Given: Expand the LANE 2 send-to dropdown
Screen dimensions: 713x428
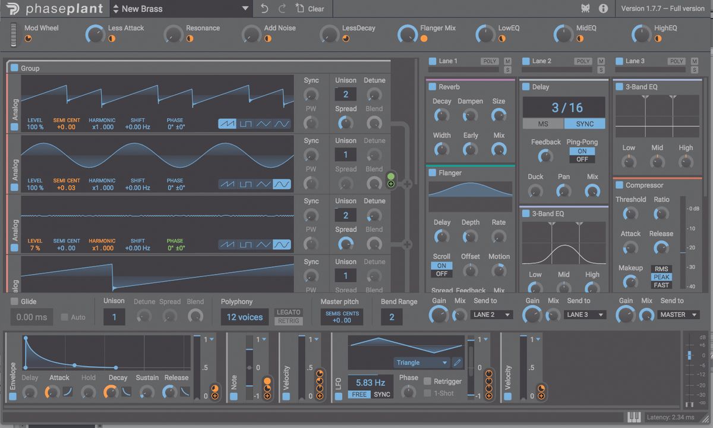Looking at the screenshot, I should (x=491, y=314).
